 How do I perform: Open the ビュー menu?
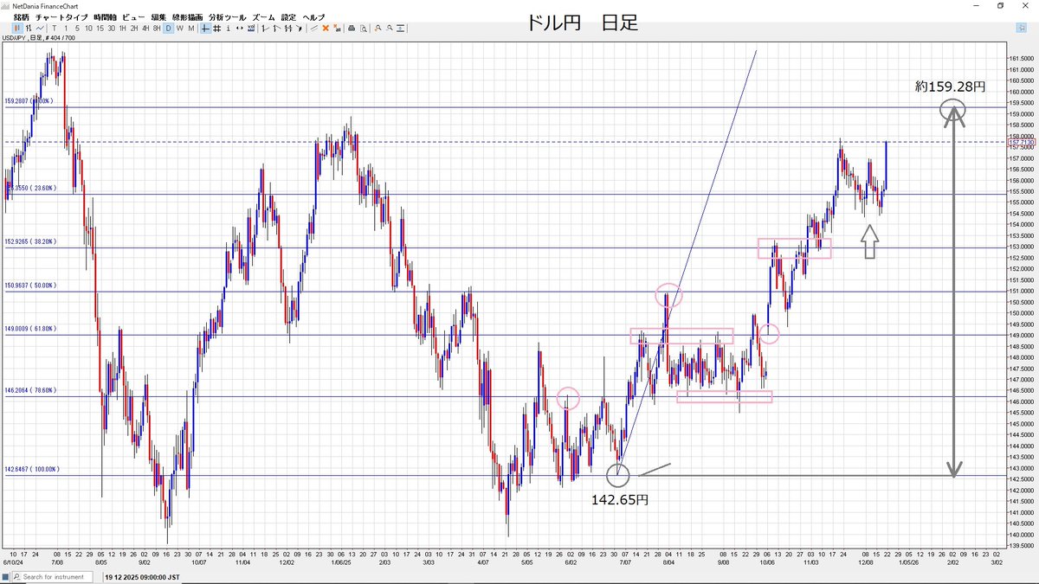134,17
